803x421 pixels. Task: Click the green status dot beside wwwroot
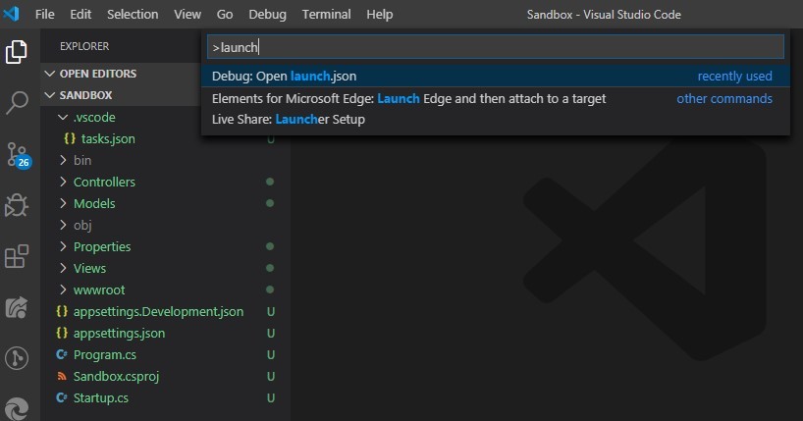coord(270,289)
